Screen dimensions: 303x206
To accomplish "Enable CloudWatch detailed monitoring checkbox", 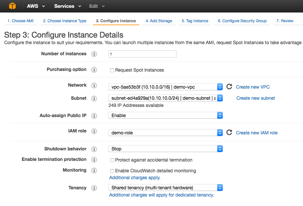I will click(x=112, y=171).
